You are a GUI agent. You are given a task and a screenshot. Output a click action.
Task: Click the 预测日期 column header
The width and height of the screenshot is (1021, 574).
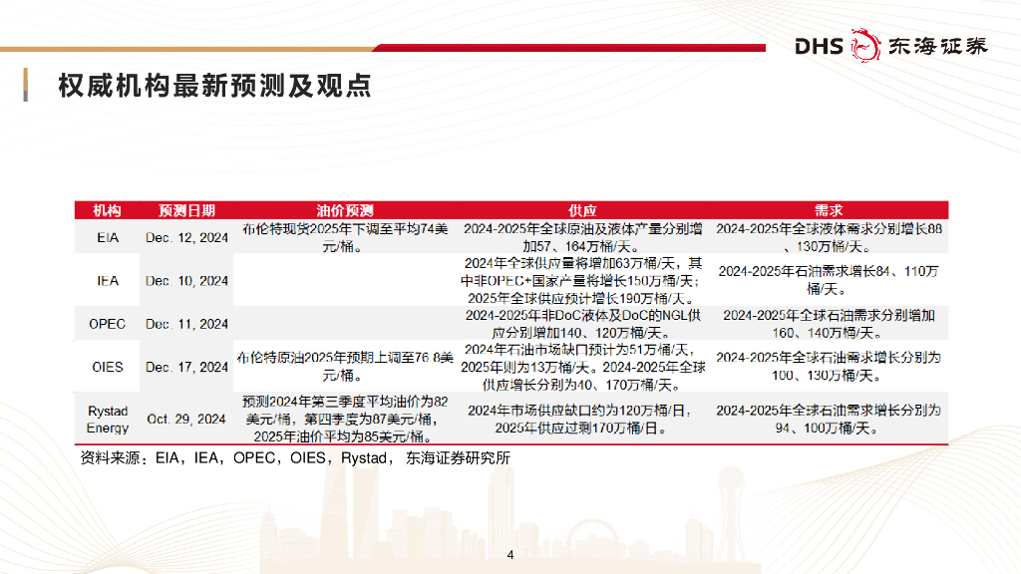point(186,210)
